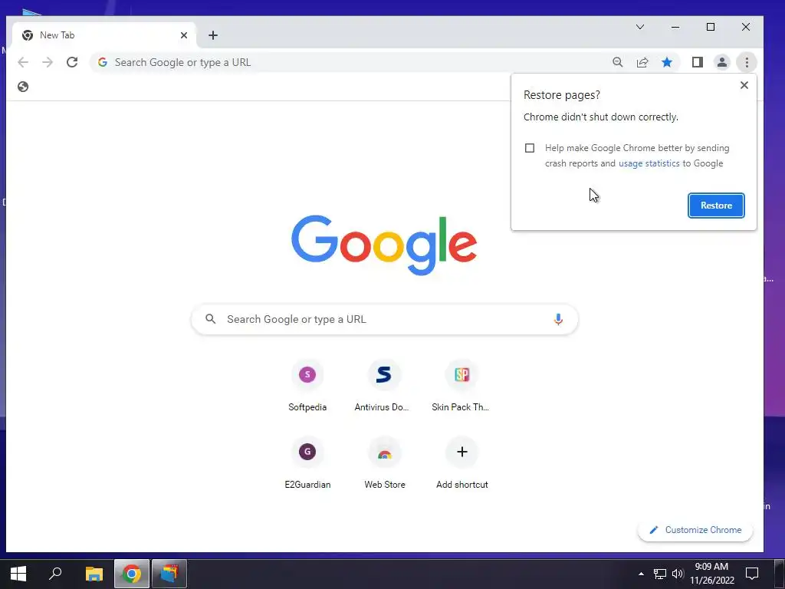Start voice search with microphone icon
Image resolution: width=785 pixels, height=589 pixels.
(x=558, y=319)
